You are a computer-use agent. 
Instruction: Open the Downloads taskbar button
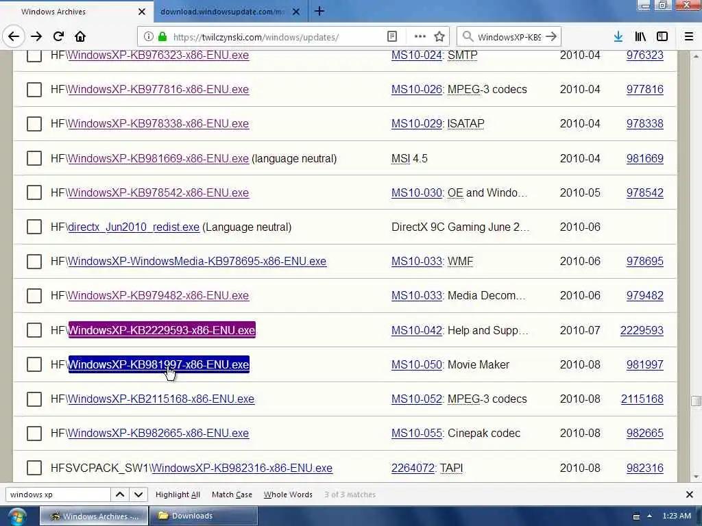[x=204, y=516]
